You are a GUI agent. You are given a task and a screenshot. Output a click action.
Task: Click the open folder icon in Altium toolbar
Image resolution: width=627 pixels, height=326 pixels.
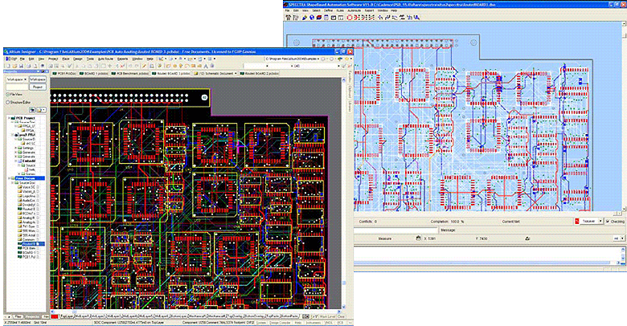[x=14, y=66]
